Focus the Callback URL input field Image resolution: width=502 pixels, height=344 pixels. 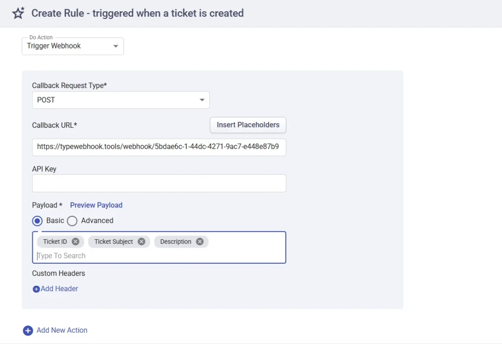click(159, 147)
